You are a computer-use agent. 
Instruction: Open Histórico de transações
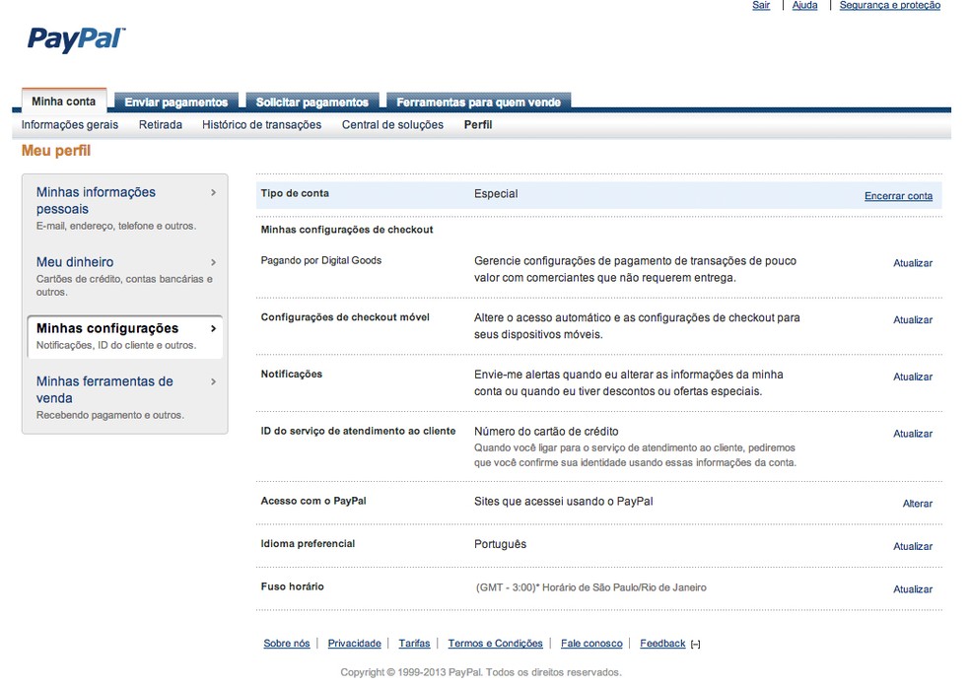tap(261, 125)
